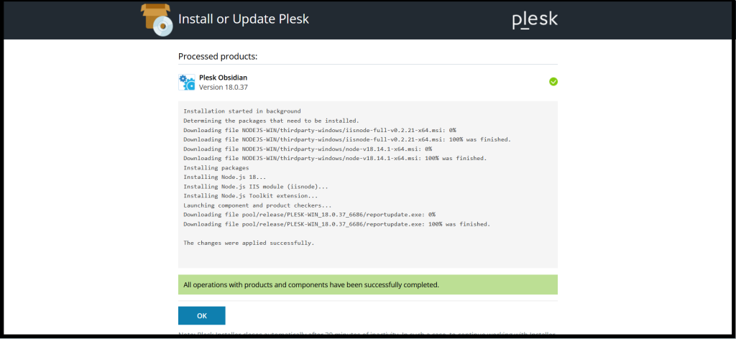Image resolution: width=736 pixels, height=339 pixels.
Task: Click the installer box and disc icon
Action: 157,19
